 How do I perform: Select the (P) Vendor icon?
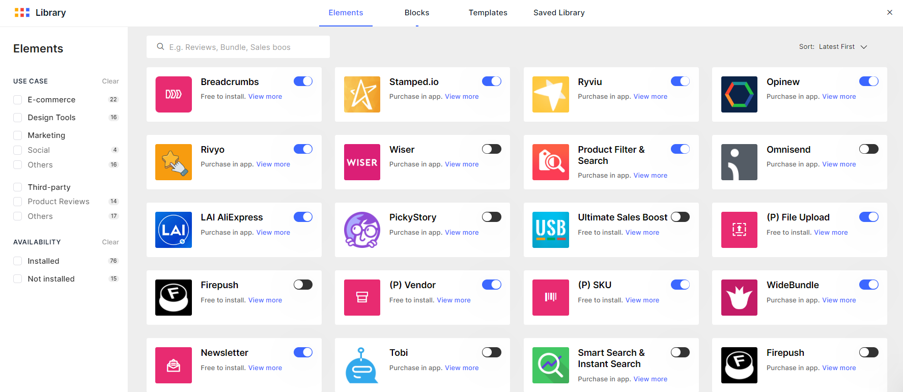coord(362,297)
